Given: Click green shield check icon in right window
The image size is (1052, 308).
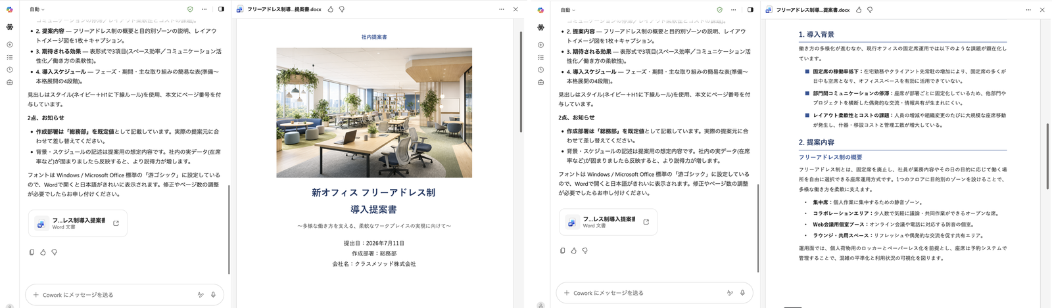Looking at the screenshot, I should tap(719, 10).
